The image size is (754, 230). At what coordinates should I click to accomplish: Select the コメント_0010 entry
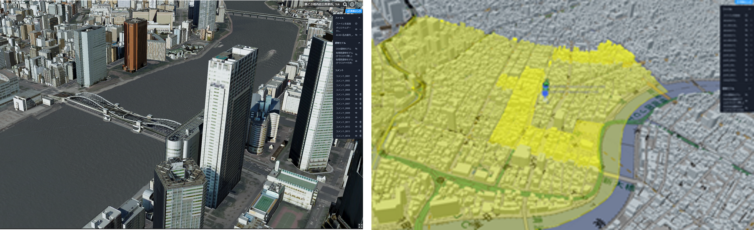[343, 117]
